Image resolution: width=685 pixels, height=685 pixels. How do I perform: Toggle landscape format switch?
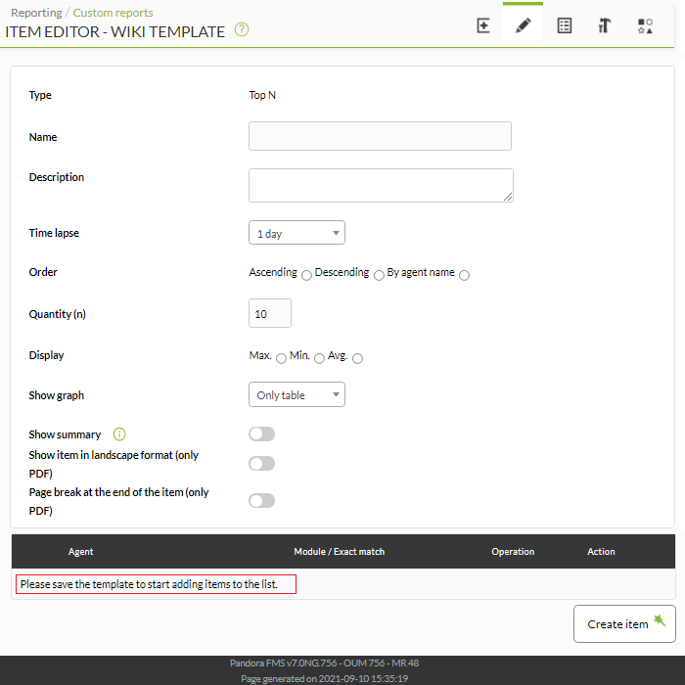pyautogui.click(x=261, y=464)
